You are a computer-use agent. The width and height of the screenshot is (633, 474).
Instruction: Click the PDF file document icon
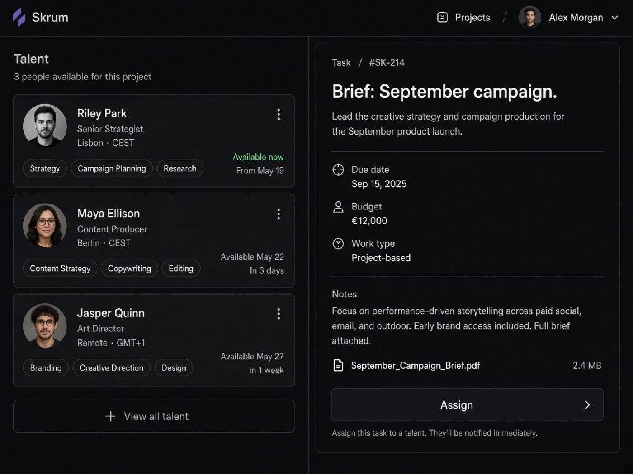338,365
